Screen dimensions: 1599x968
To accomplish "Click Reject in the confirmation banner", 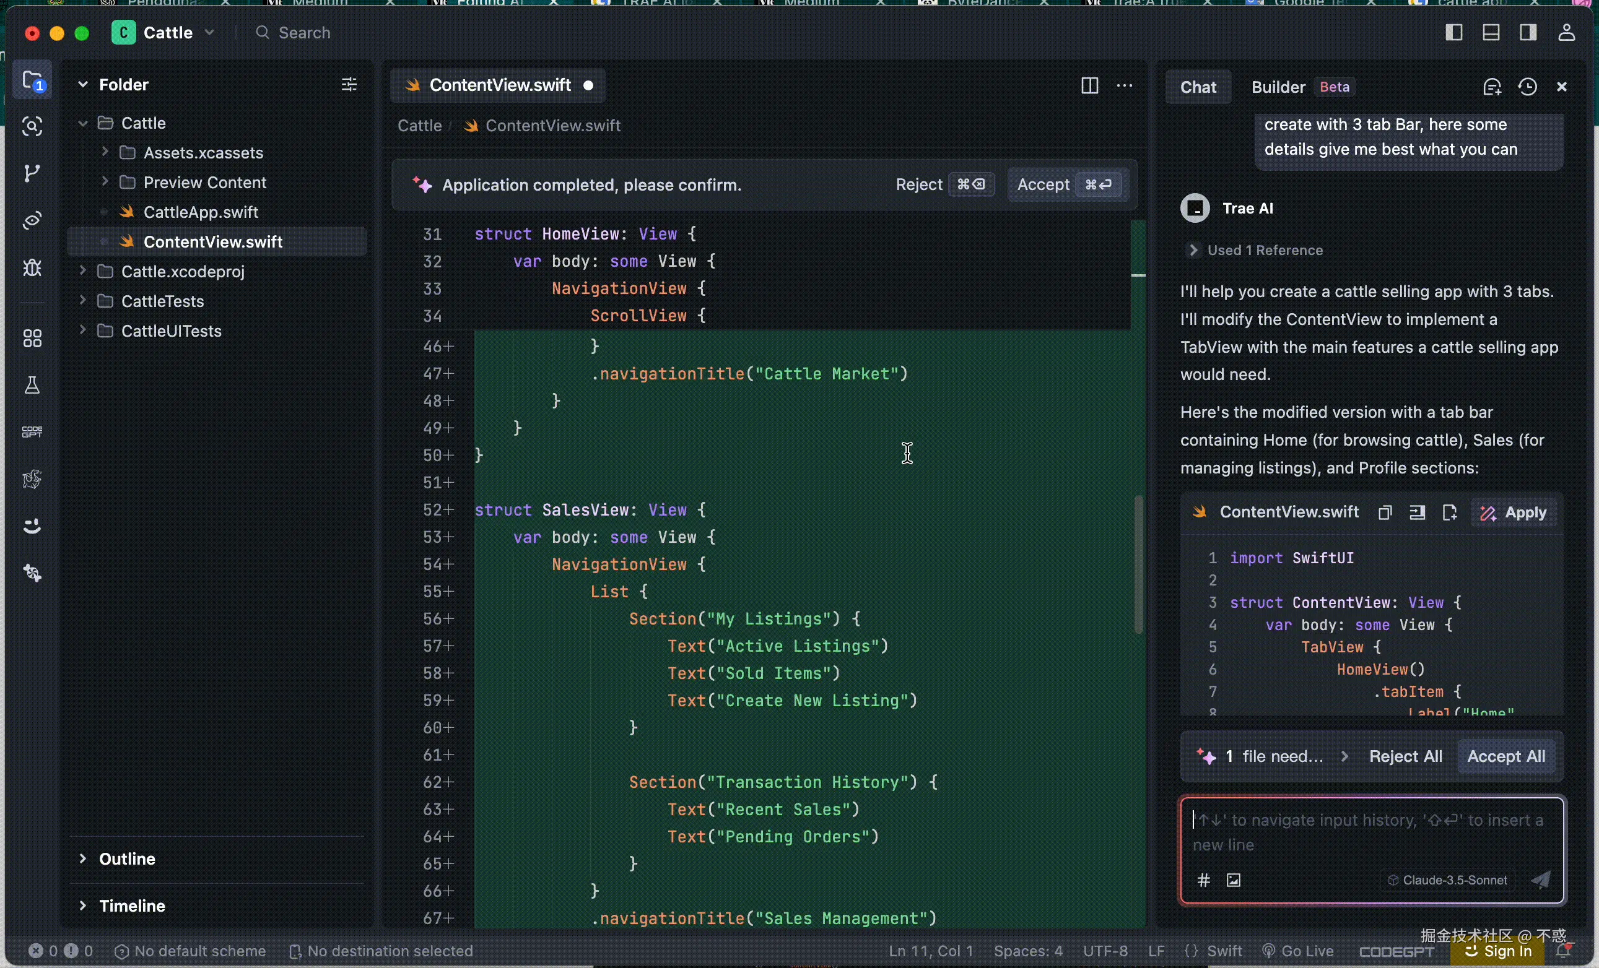I will tap(918, 185).
